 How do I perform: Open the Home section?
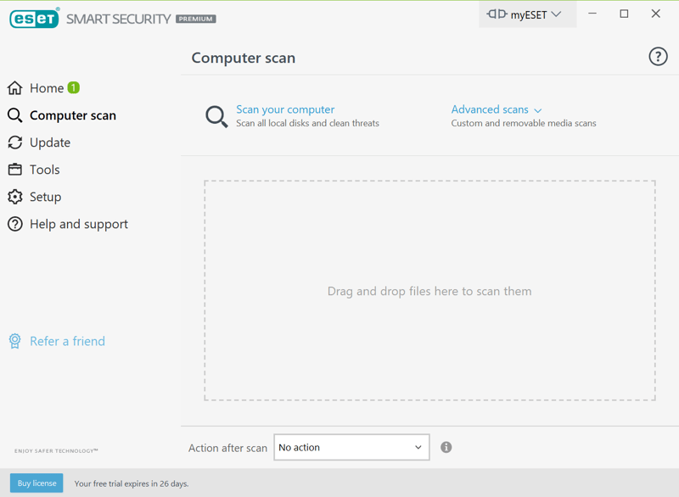[47, 88]
